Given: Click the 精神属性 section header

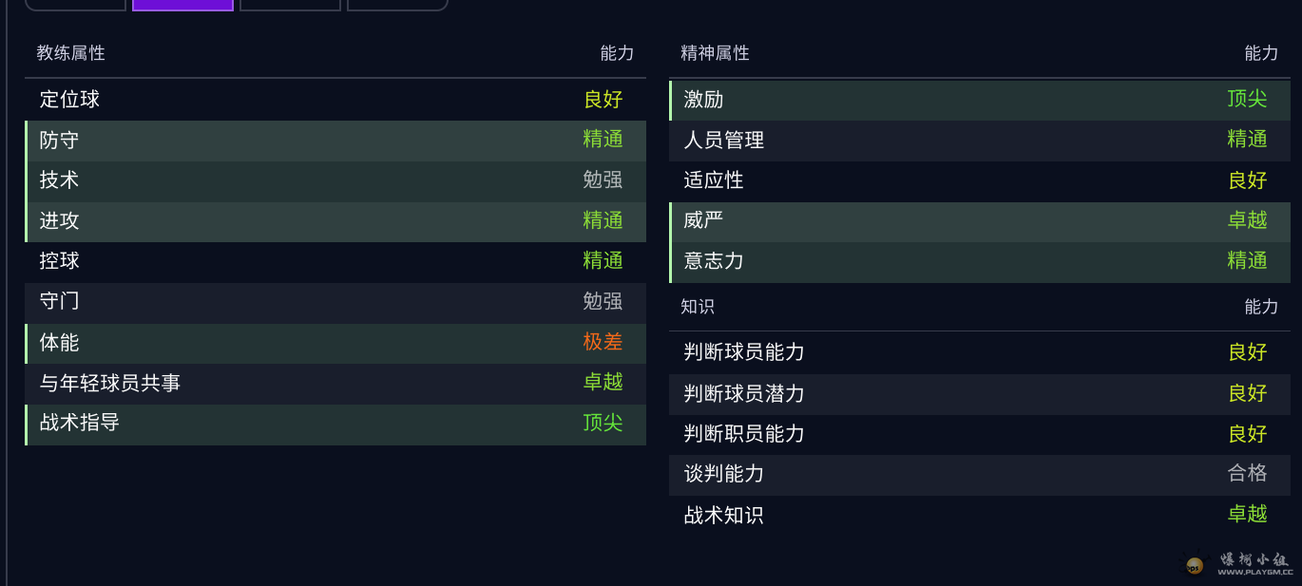Looking at the screenshot, I should (x=716, y=53).
